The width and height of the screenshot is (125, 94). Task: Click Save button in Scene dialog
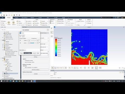click(22, 53)
